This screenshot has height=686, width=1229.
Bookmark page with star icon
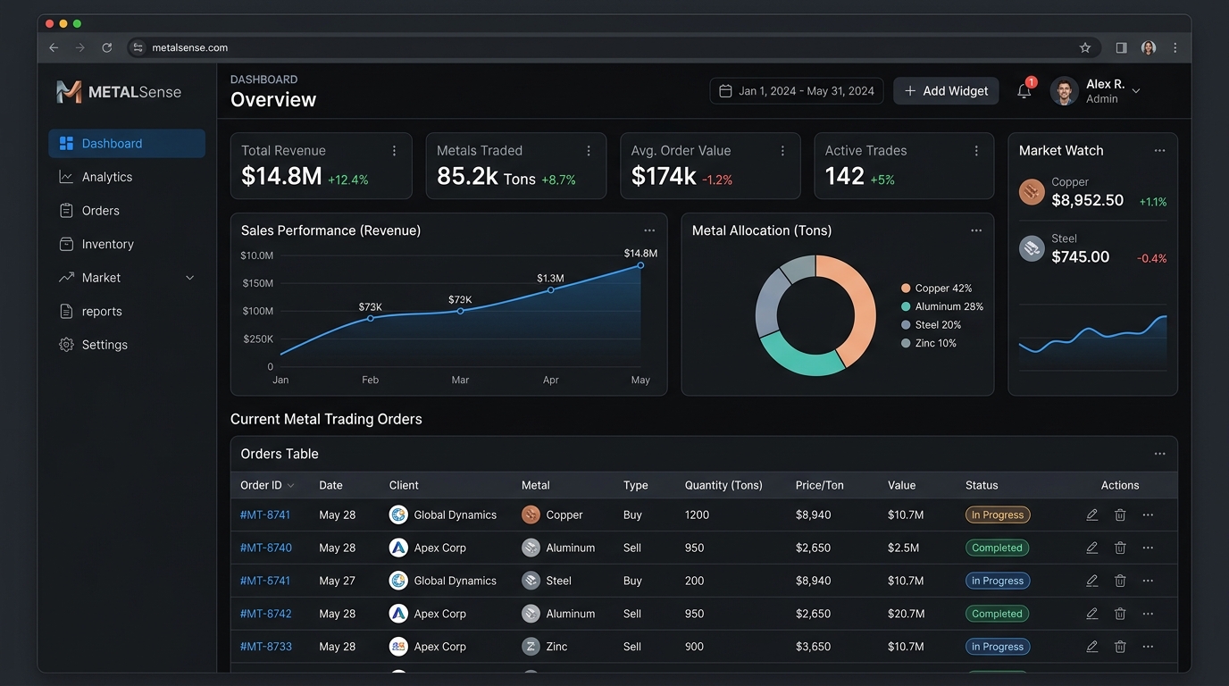(1085, 47)
